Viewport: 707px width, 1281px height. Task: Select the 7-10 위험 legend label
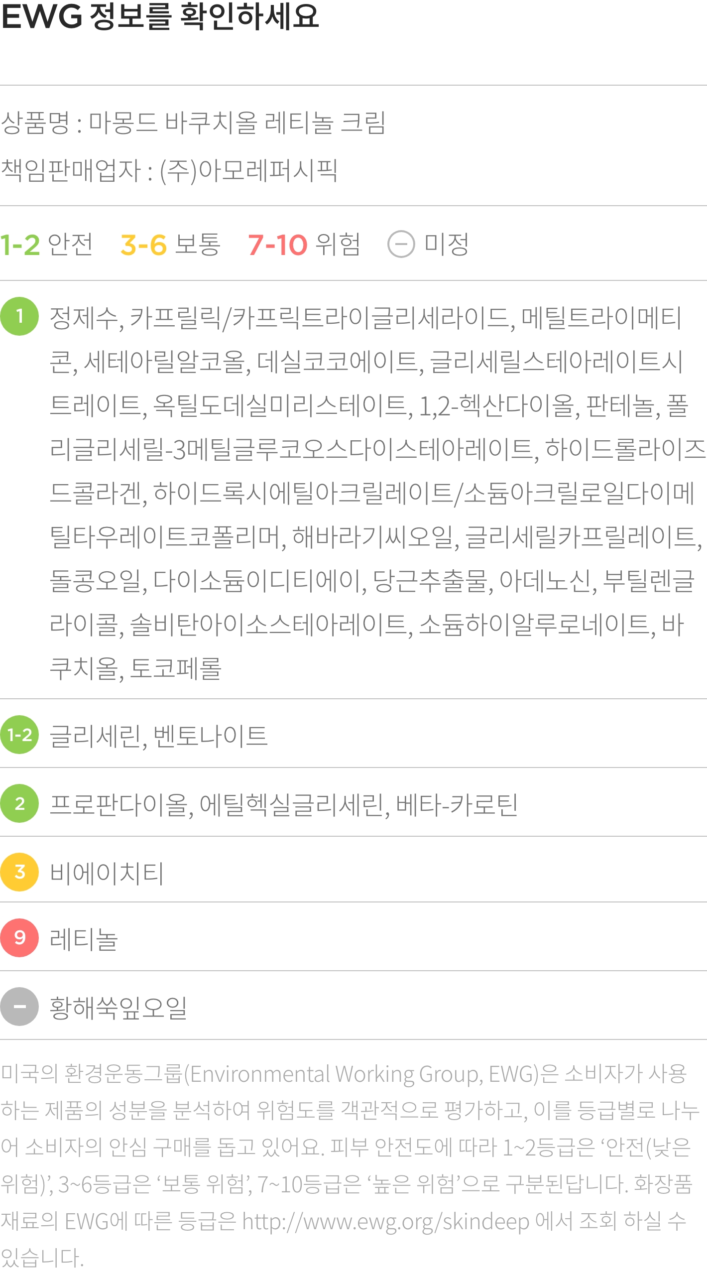point(304,245)
